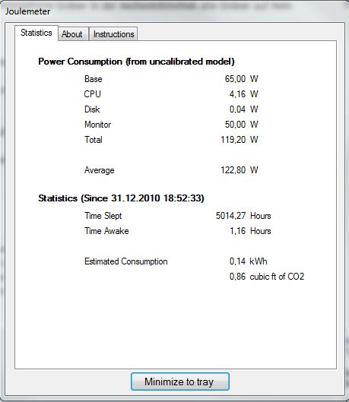Open the Instructions tab

pyautogui.click(x=113, y=34)
